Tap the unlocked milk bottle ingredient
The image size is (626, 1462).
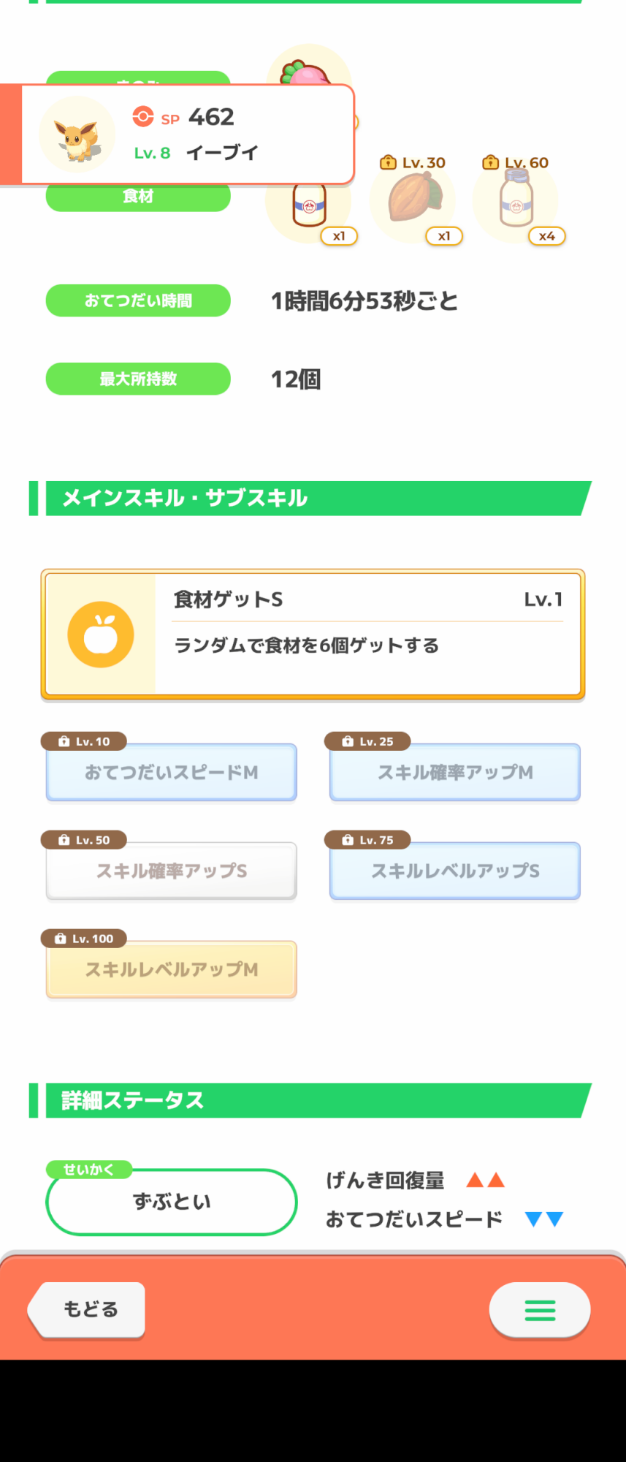coord(309,207)
